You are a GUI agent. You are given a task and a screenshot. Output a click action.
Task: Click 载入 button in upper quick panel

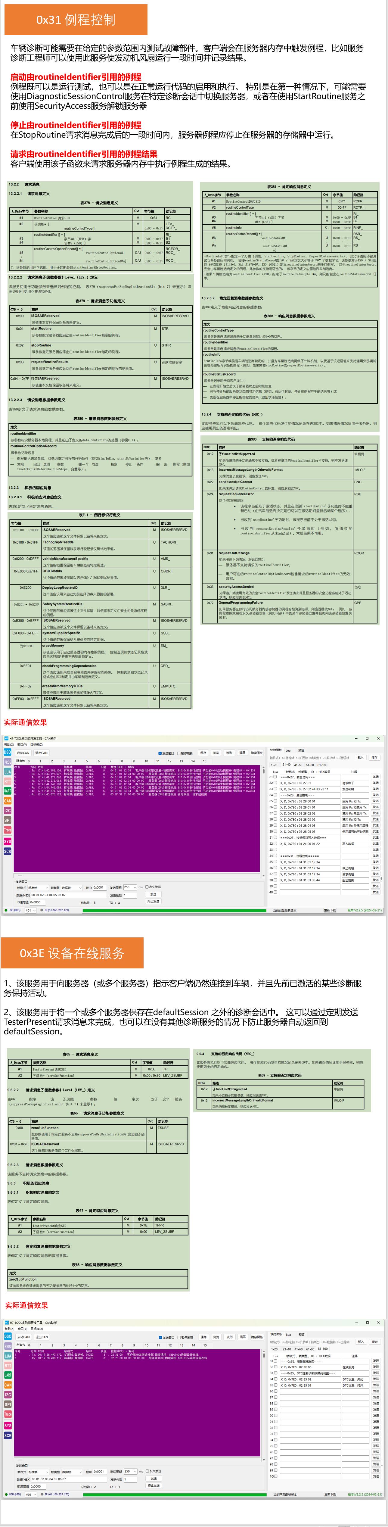360,757
